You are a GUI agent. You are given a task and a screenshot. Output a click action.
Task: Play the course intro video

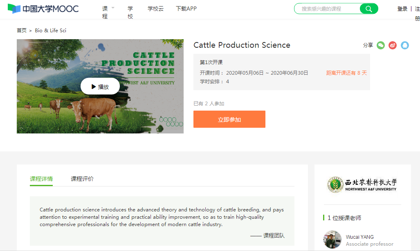point(100,87)
